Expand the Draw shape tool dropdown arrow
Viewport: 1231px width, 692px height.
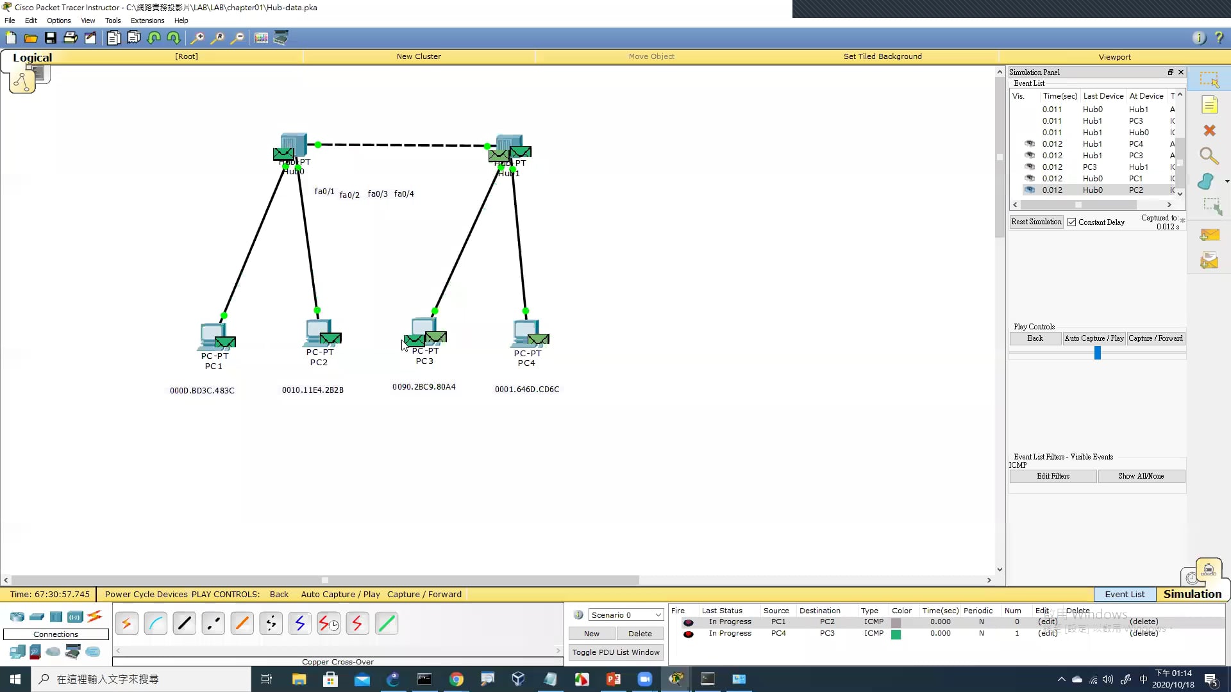click(1227, 181)
